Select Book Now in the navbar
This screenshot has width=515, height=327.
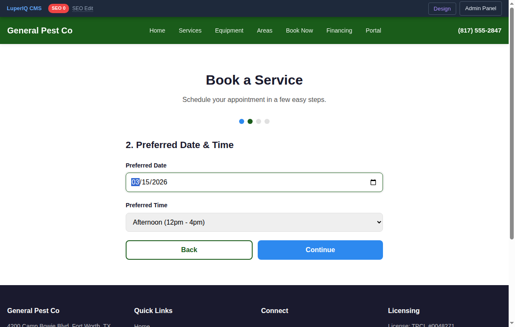coord(299,30)
